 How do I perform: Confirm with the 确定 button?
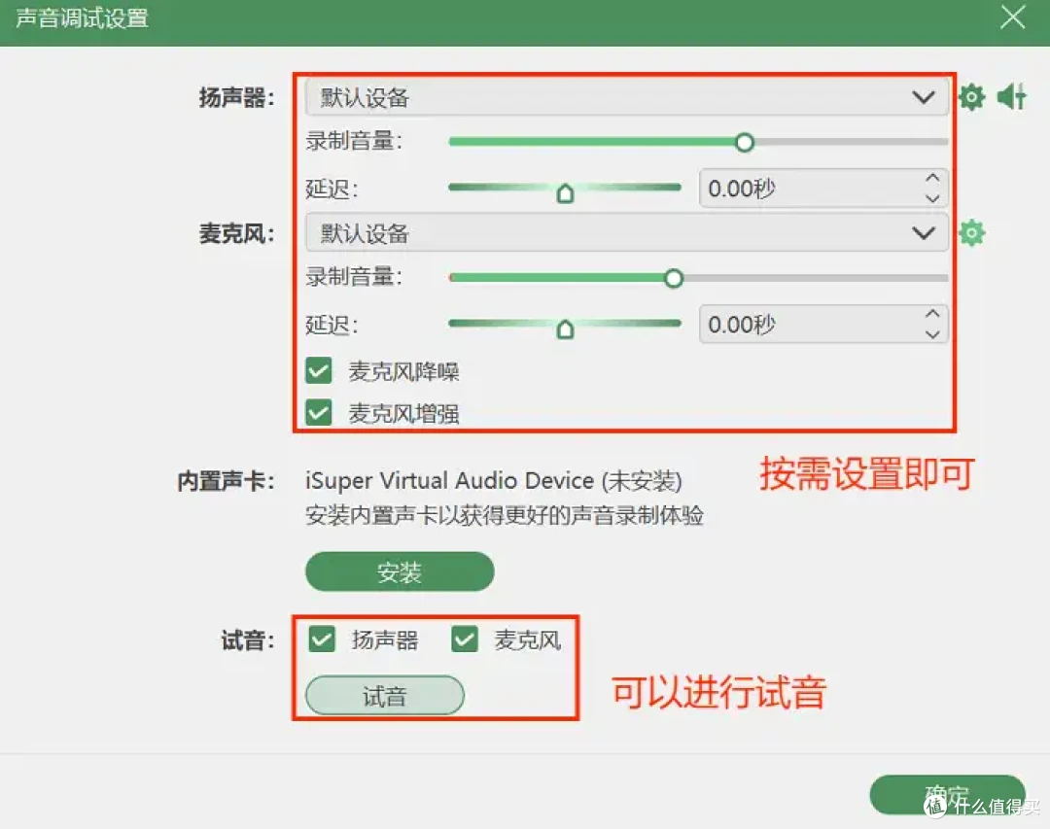(x=947, y=795)
